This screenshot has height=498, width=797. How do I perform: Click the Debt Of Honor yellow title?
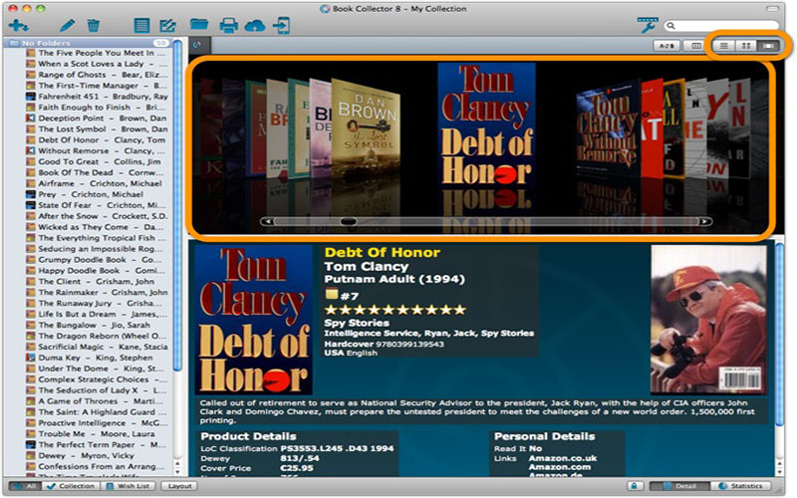pyautogui.click(x=383, y=253)
